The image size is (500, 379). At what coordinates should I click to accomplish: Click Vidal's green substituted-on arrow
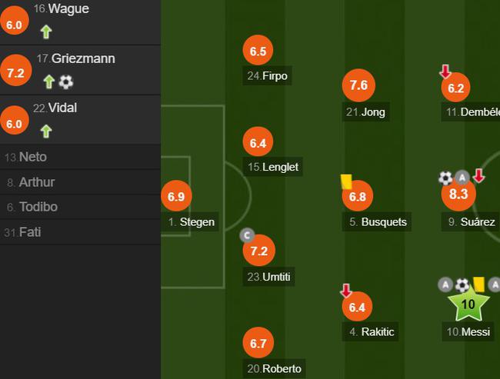pyautogui.click(x=46, y=131)
